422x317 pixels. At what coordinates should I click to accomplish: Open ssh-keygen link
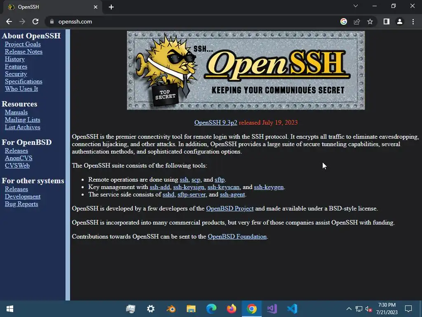click(269, 187)
